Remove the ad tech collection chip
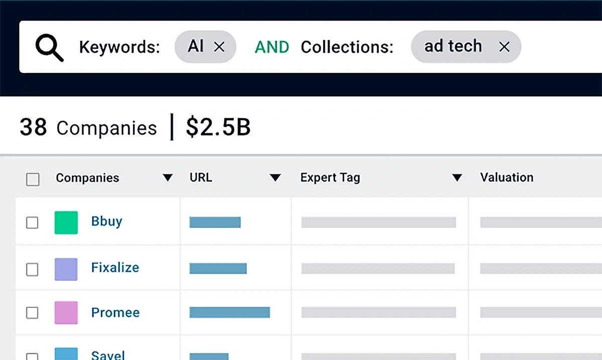This screenshot has width=602, height=360. [504, 47]
